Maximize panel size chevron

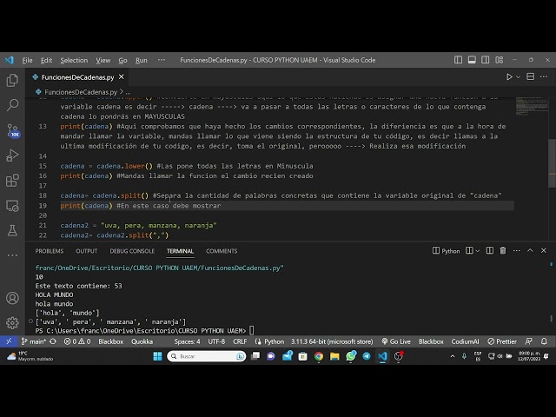coord(530,250)
